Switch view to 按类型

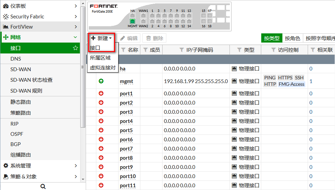tap(271, 38)
